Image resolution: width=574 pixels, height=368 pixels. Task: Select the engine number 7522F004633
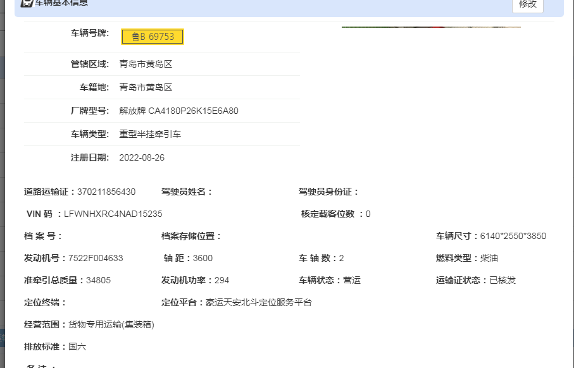96,258
